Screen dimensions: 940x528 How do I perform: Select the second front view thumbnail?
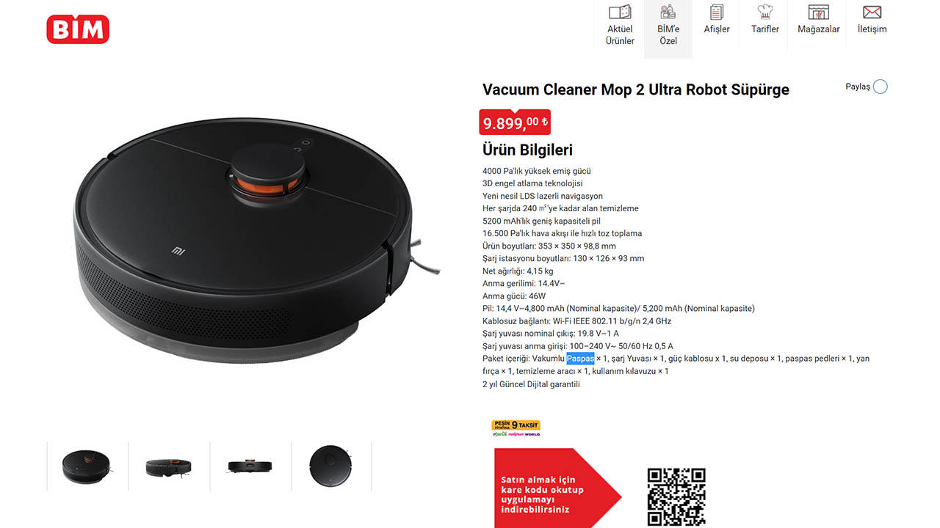[170, 466]
